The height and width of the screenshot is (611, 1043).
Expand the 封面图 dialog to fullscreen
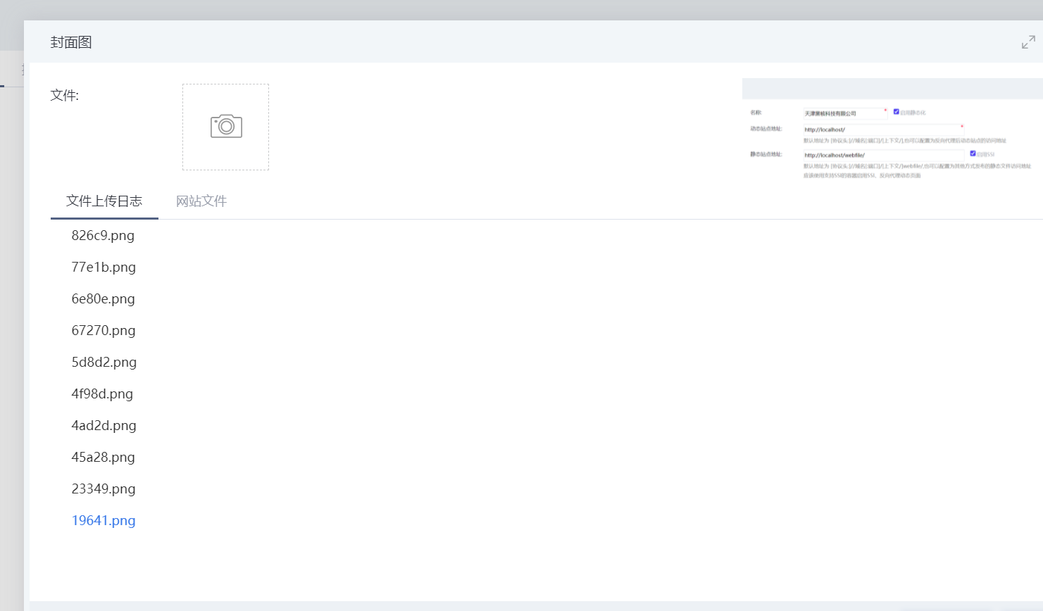pos(1028,42)
